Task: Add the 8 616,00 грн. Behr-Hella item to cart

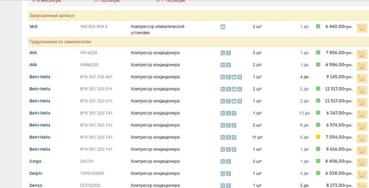Action: click(x=362, y=151)
